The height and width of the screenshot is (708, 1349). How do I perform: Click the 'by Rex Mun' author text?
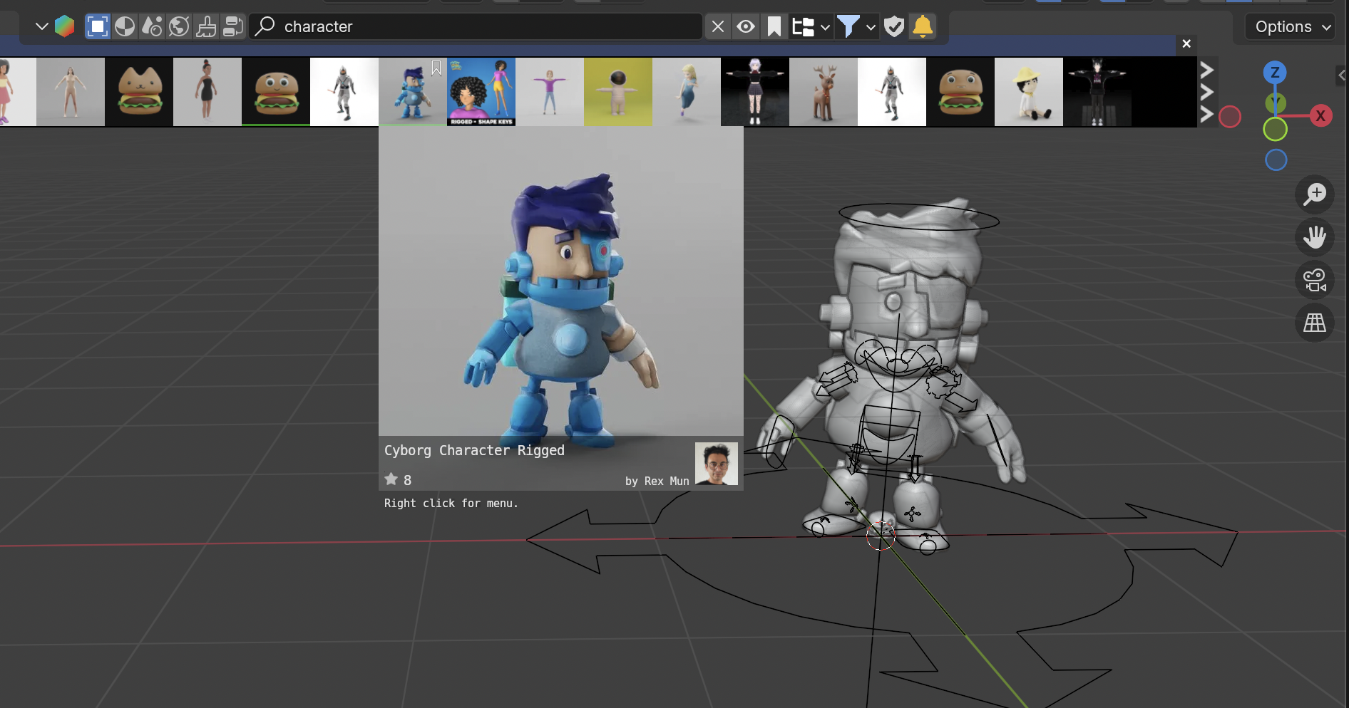pyautogui.click(x=657, y=481)
